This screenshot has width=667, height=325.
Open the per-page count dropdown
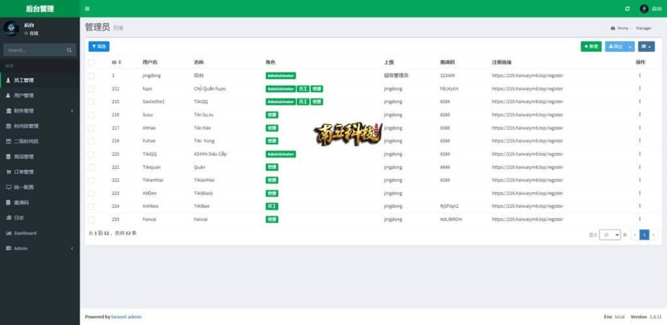pyautogui.click(x=610, y=234)
